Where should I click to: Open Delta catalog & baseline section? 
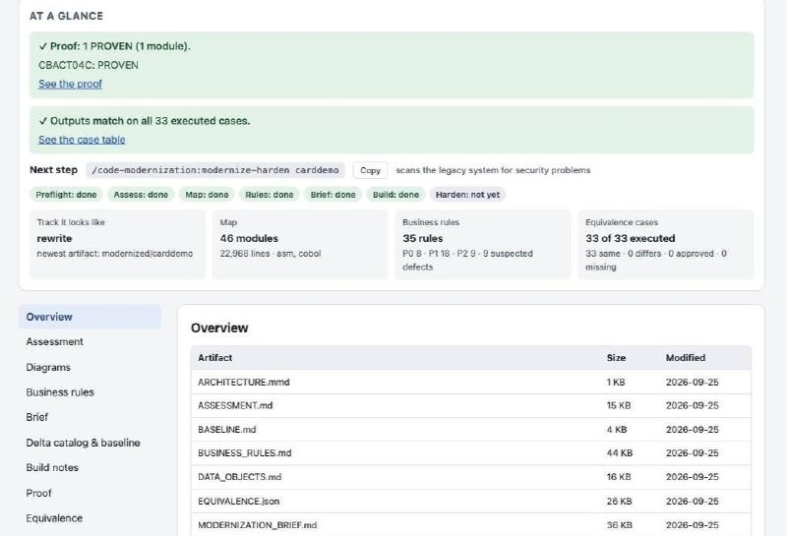coord(90,443)
